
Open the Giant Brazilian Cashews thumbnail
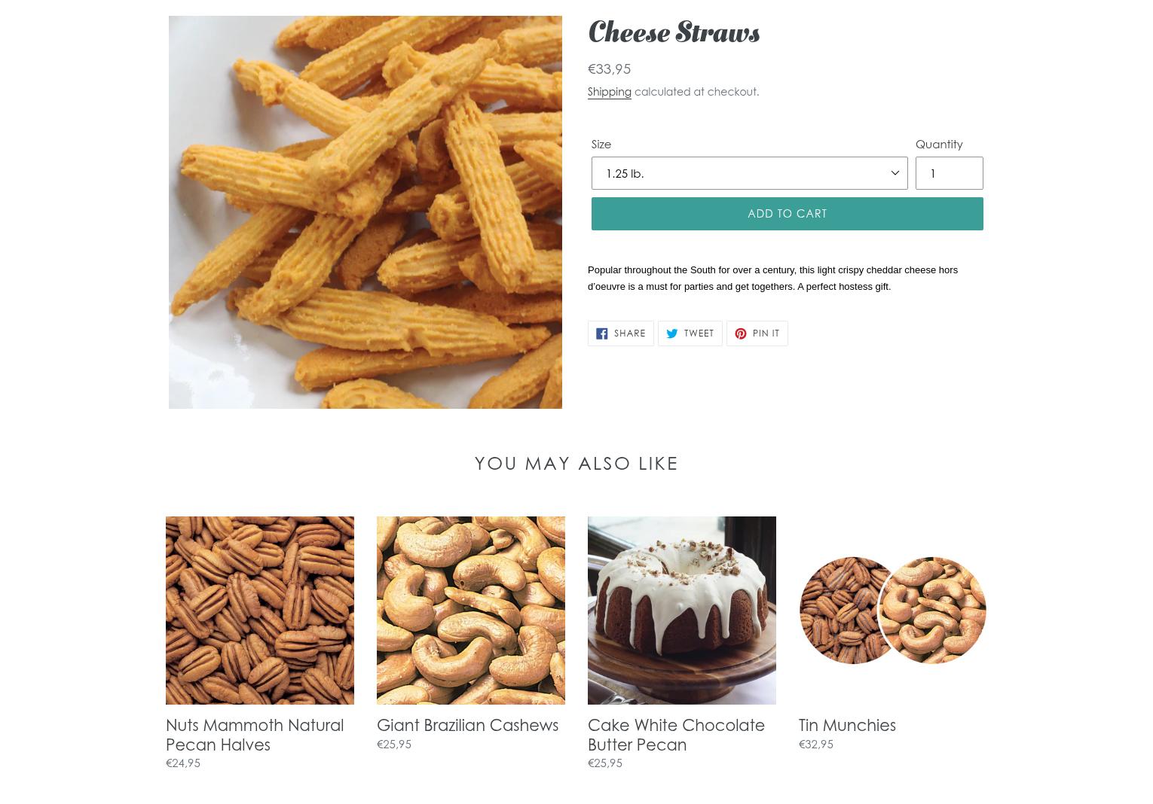pos(470,611)
